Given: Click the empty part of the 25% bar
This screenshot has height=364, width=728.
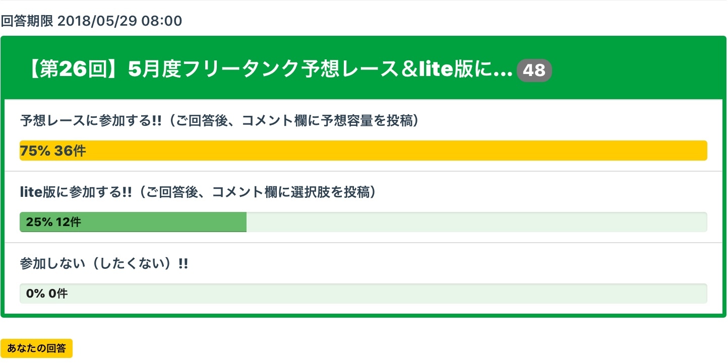Looking at the screenshot, I should tap(474, 222).
